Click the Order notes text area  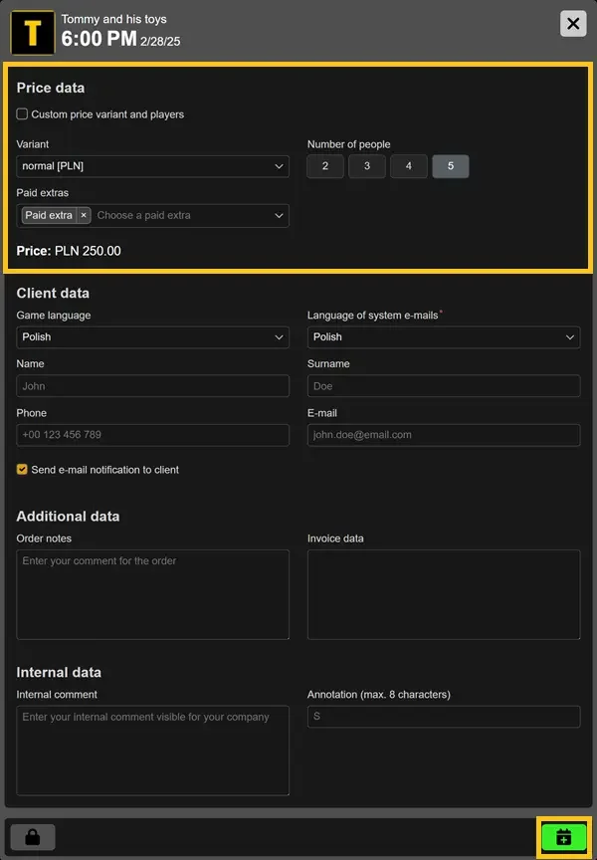pos(152,594)
